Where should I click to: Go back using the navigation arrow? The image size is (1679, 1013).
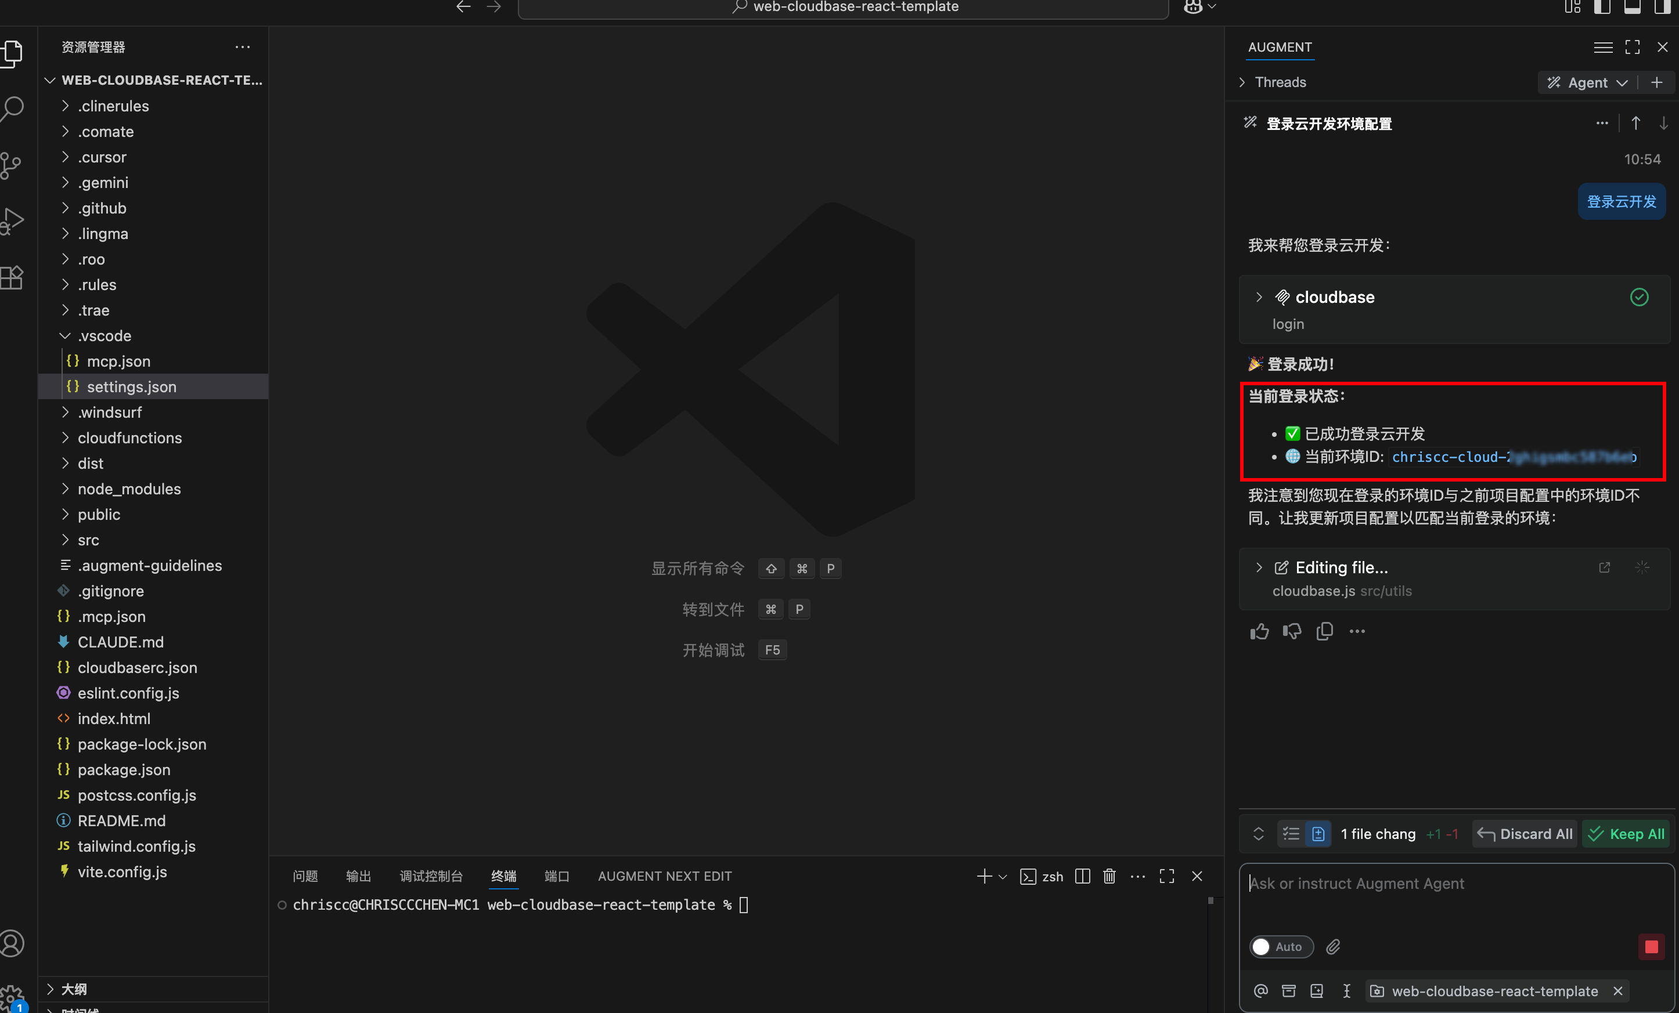point(463,7)
